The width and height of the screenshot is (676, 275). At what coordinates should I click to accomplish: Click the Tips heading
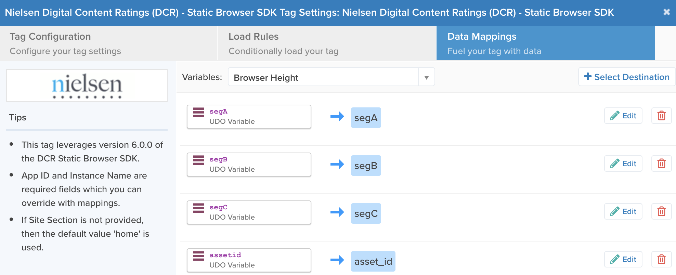tap(17, 117)
